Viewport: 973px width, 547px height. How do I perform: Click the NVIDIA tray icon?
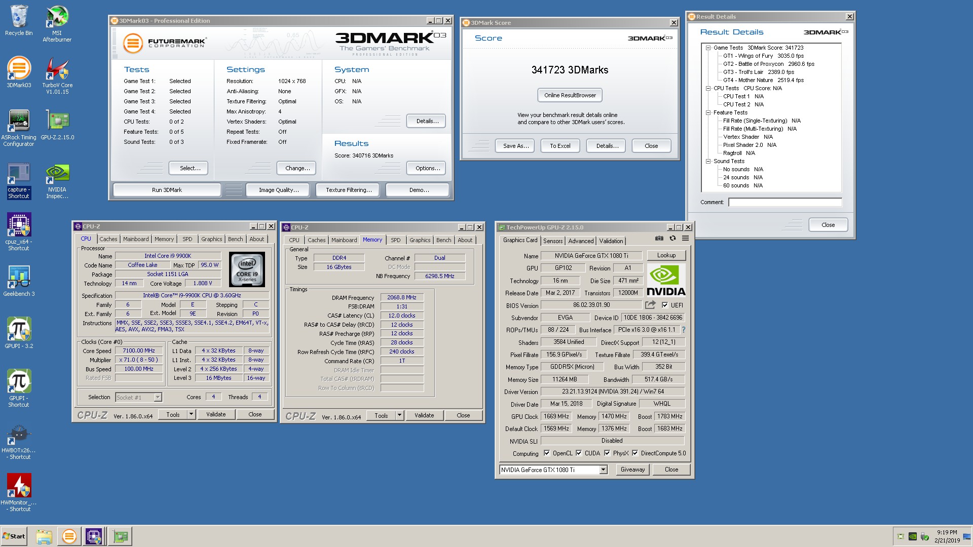point(912,536)
